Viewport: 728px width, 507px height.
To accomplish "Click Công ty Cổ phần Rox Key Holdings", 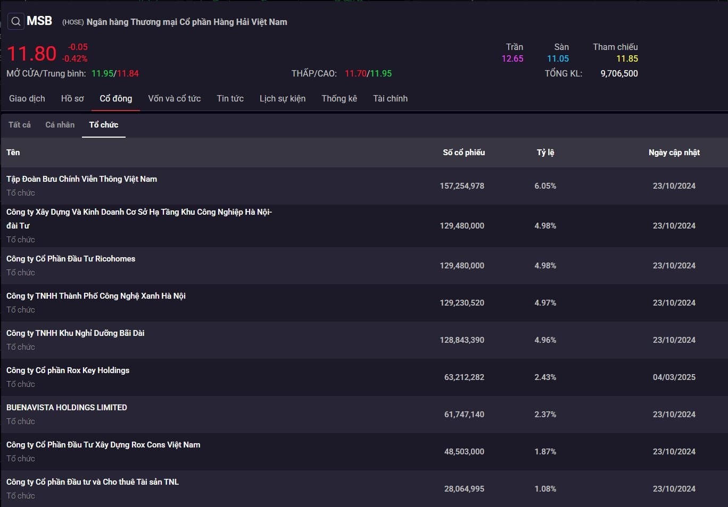I will pos(68,370).
